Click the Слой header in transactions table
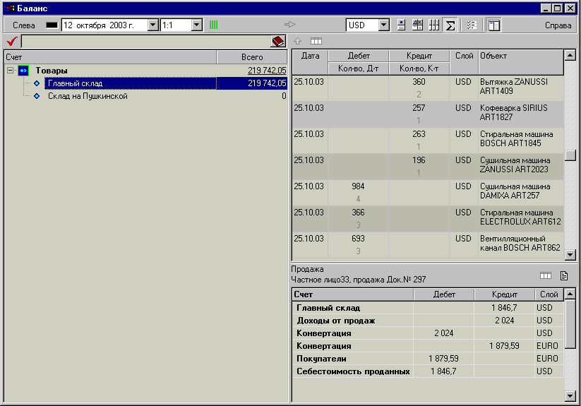 coord(464,62)
